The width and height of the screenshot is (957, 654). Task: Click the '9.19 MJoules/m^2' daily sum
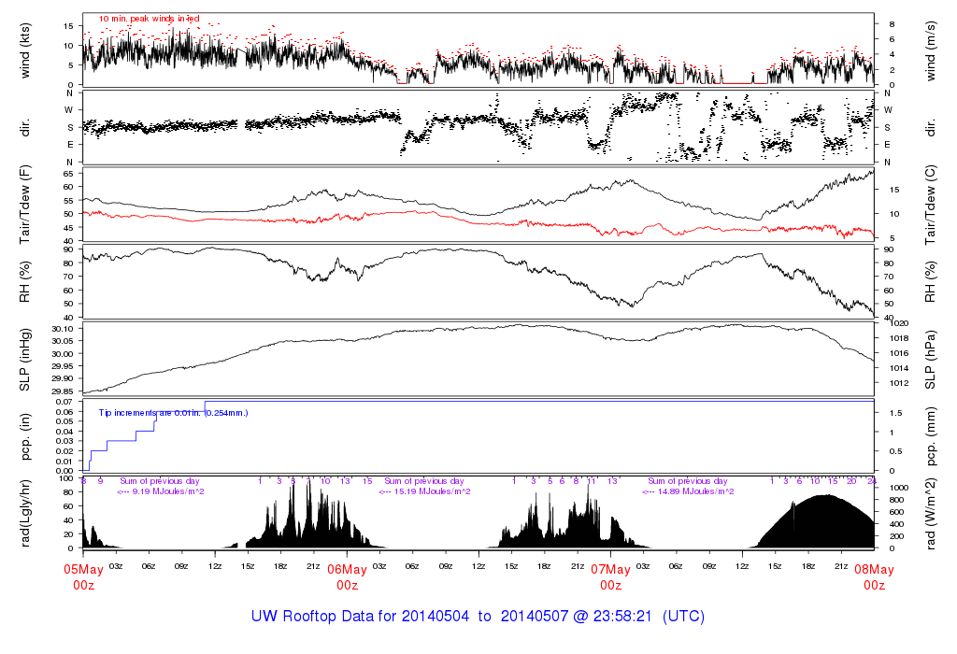168,491
